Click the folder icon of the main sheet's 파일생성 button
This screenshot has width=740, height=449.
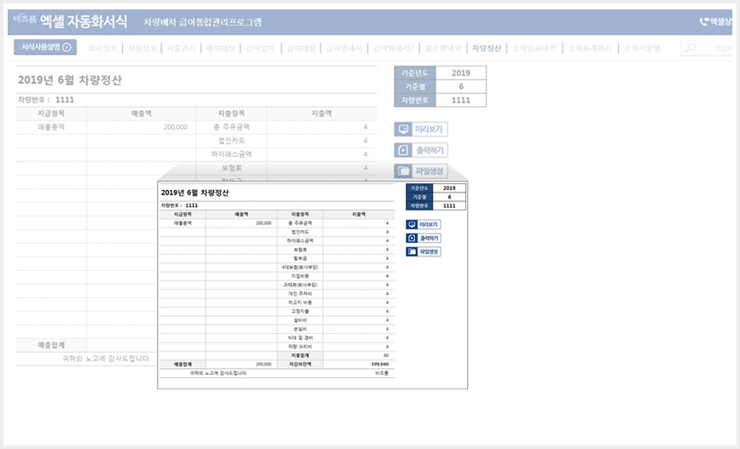tap(403, 170)
